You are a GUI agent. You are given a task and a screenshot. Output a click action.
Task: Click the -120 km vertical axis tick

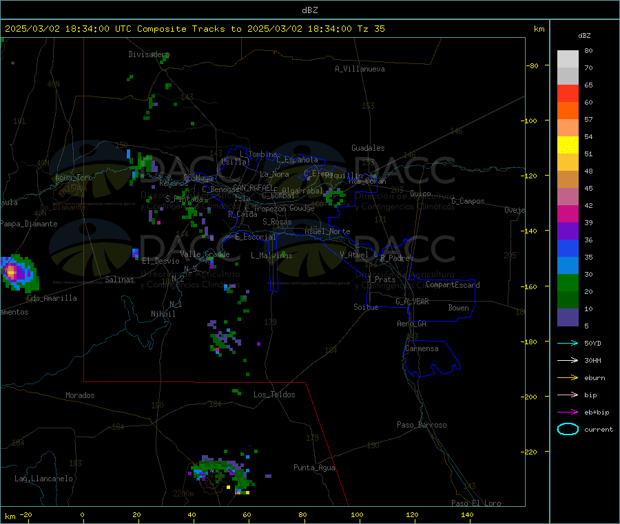pyautogui.click(x=531, y=176)
